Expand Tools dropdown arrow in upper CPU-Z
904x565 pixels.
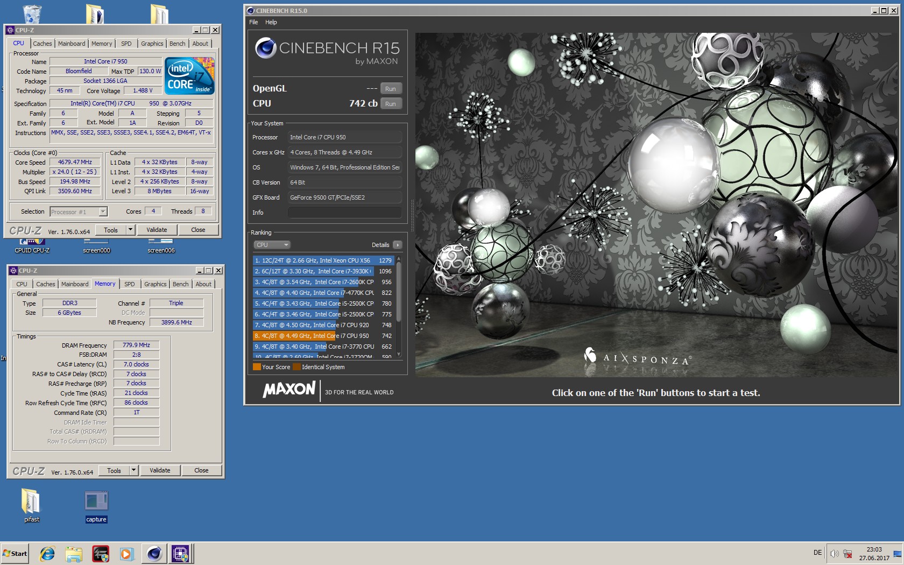click(130, 230)
